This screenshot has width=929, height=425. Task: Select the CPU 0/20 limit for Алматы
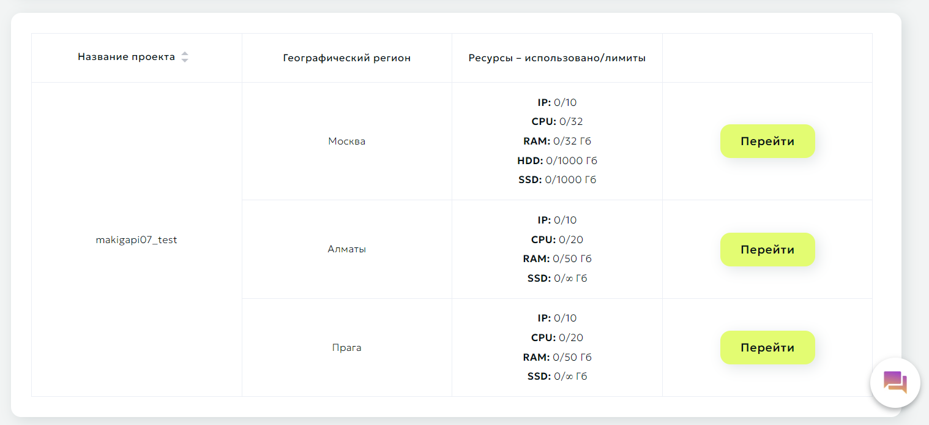(x=557, y=239)
